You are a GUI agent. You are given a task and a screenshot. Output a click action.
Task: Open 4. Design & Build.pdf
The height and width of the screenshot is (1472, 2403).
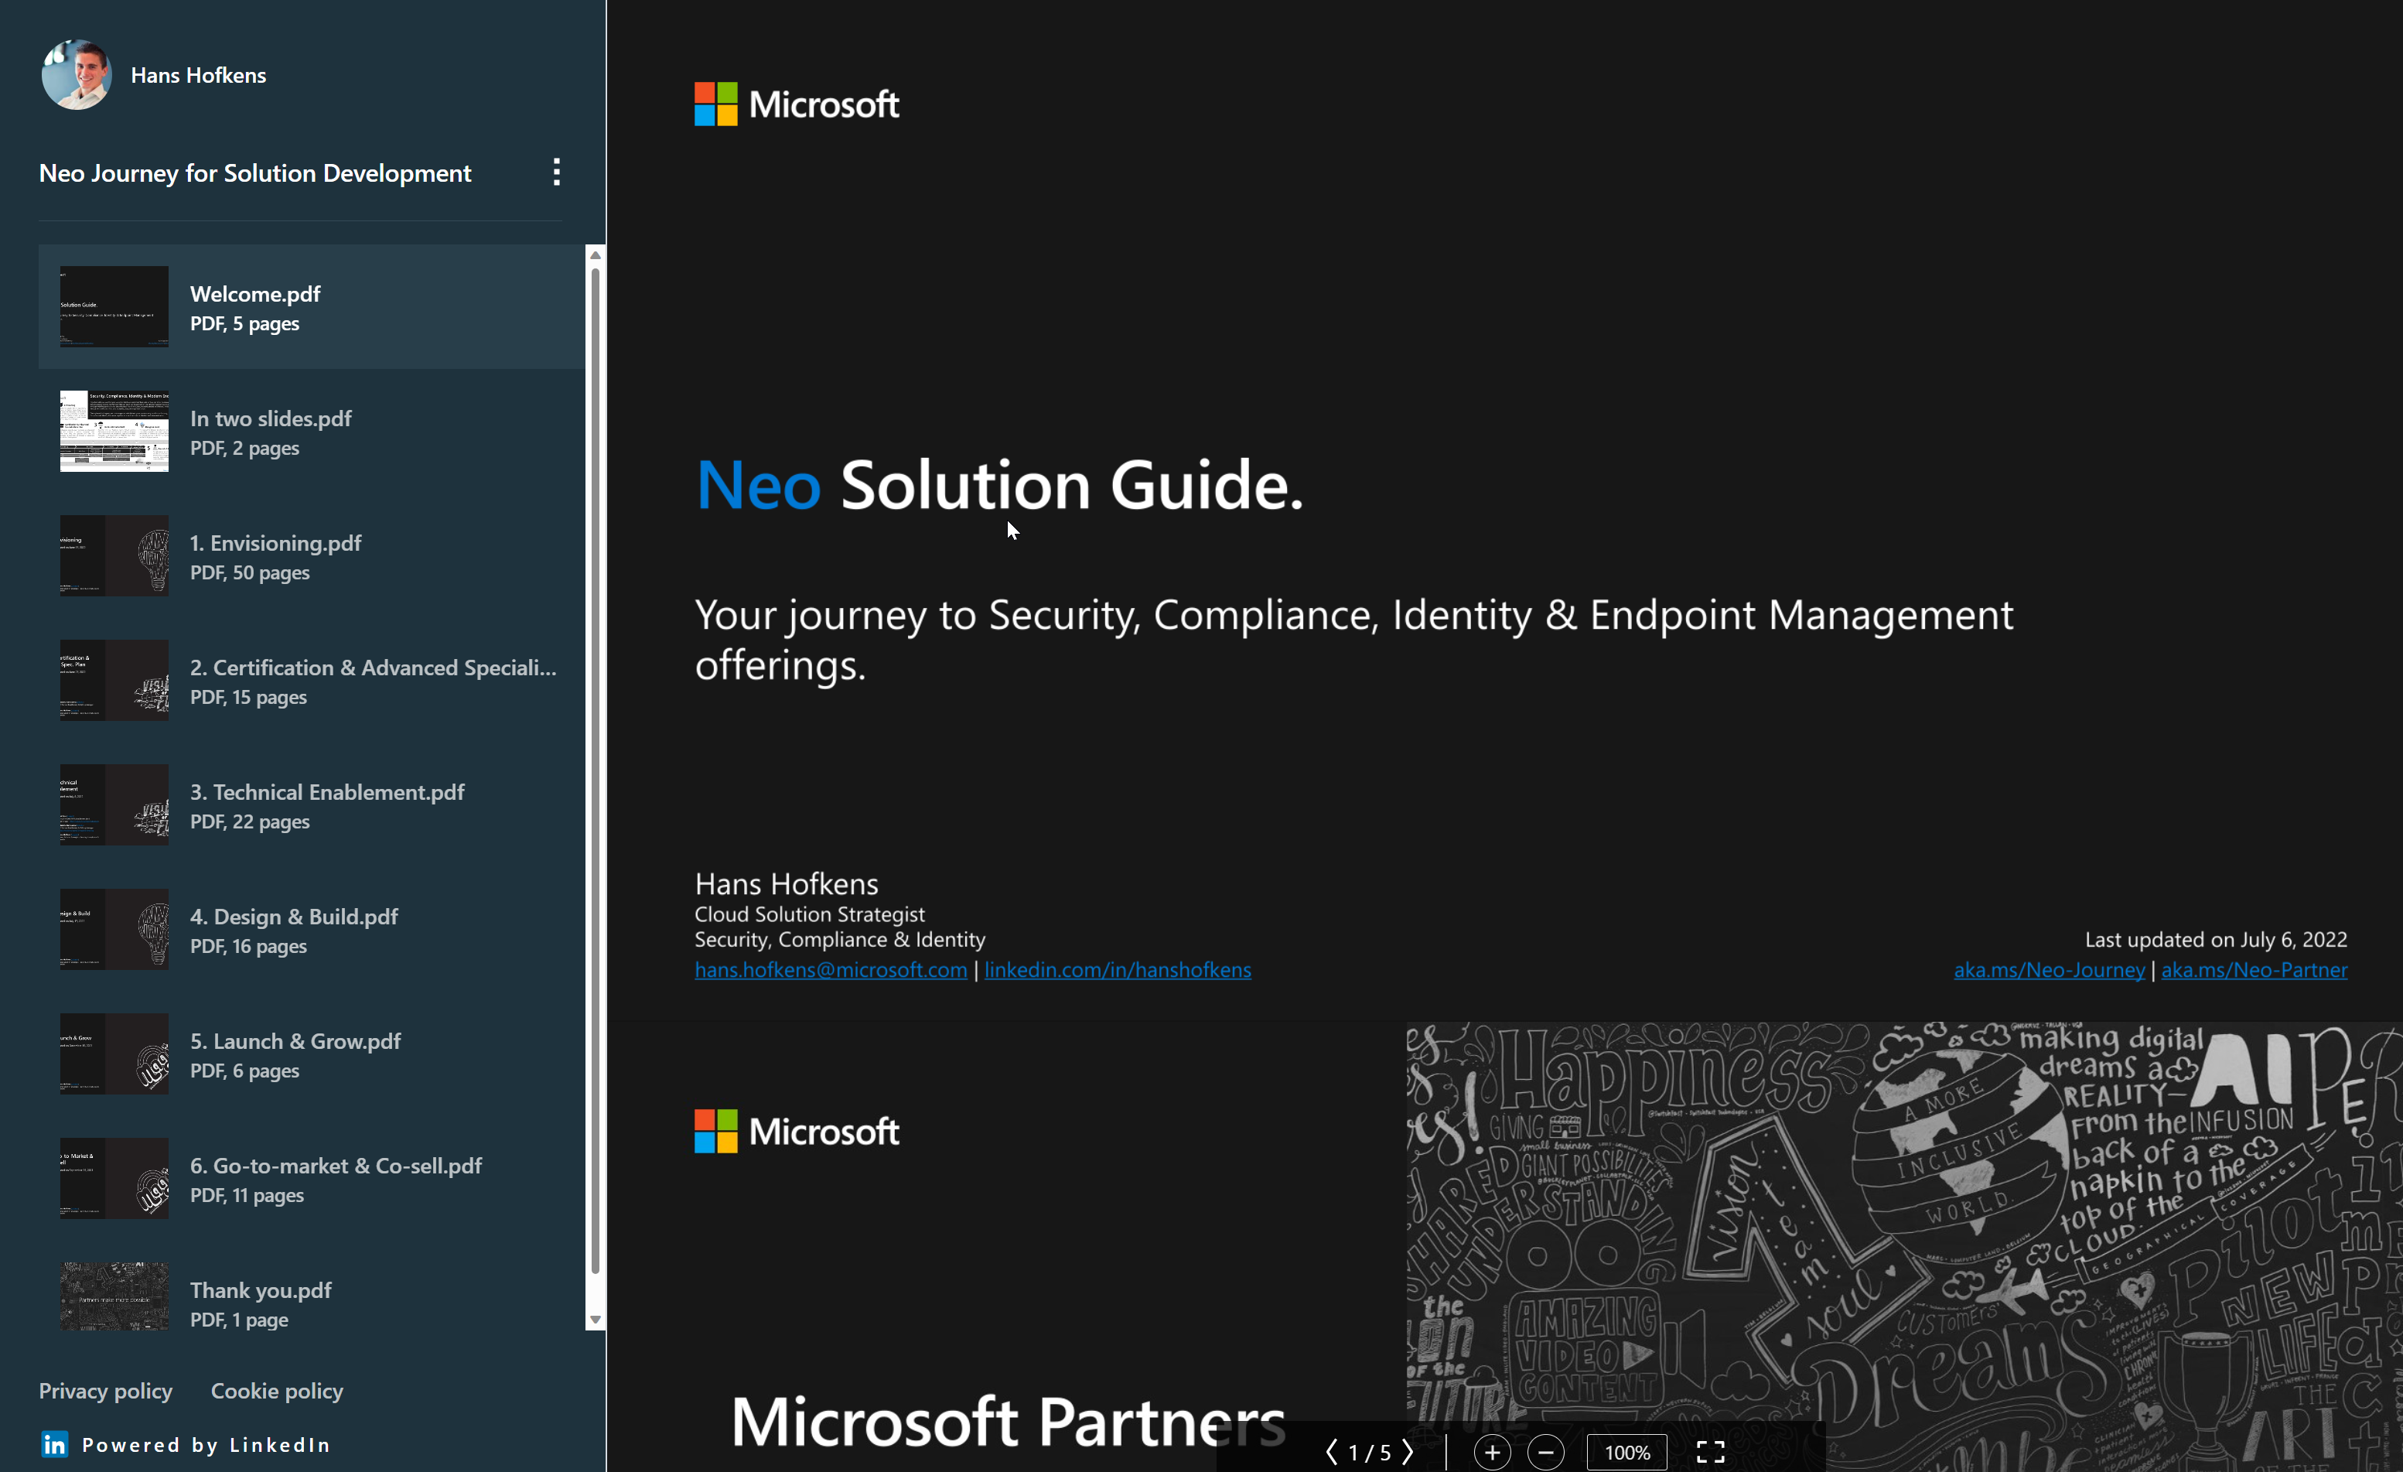(311, 930)
